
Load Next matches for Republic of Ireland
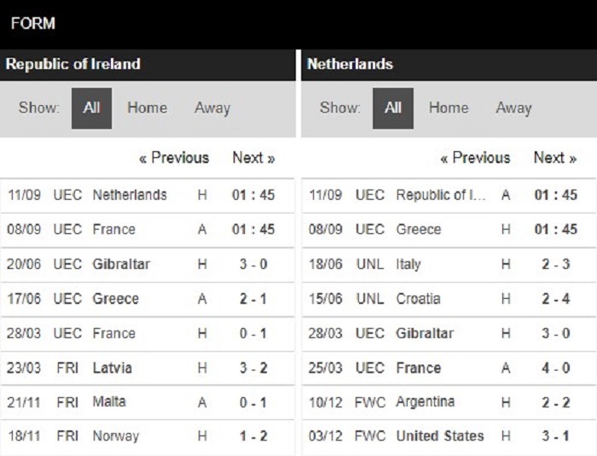coord(253,158)
